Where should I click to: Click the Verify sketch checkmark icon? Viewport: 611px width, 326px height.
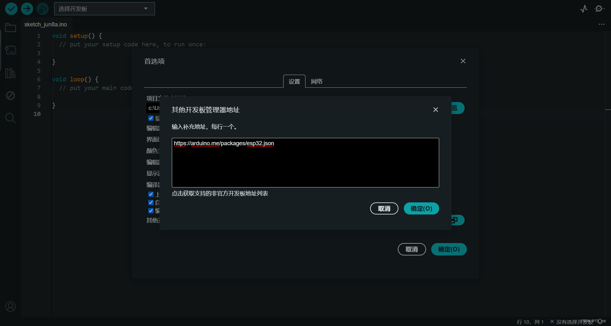pos(11,9)
